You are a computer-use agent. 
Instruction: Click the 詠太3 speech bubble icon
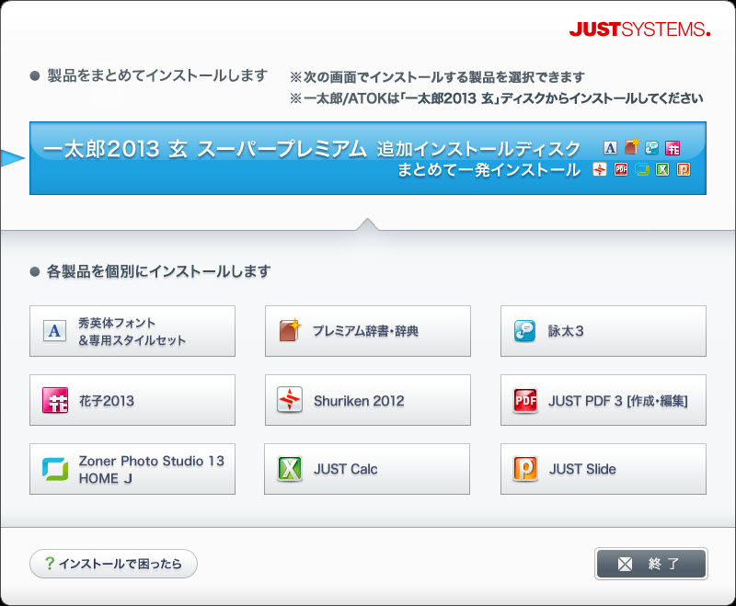tap(524, 331)
